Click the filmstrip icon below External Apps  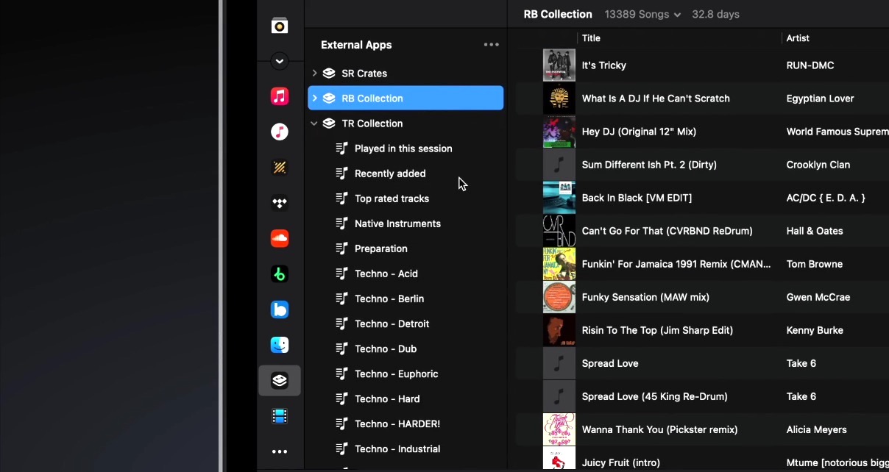point(280,415)
